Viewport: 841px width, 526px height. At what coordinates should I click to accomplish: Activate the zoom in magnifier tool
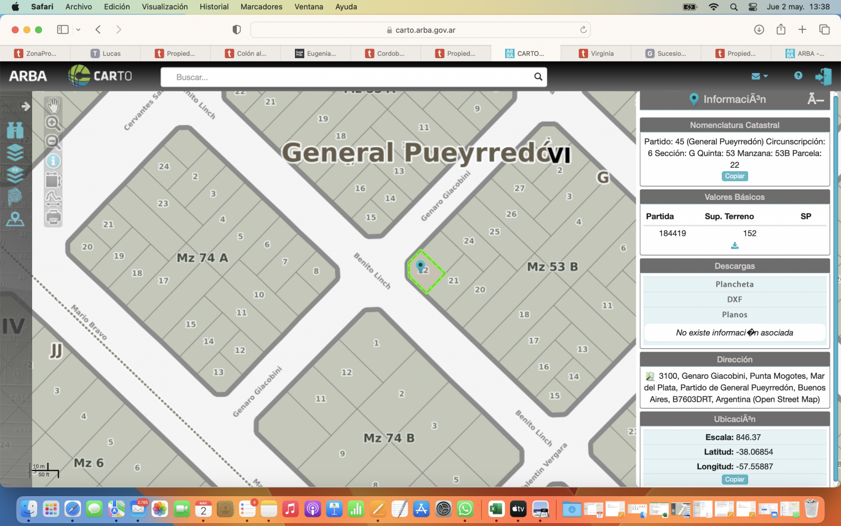tap(53, 123)
